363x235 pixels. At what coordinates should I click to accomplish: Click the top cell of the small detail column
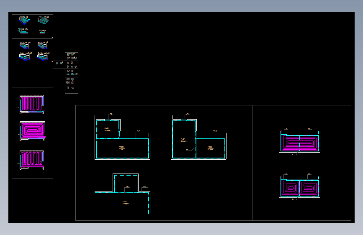click(x=72, y=57)
